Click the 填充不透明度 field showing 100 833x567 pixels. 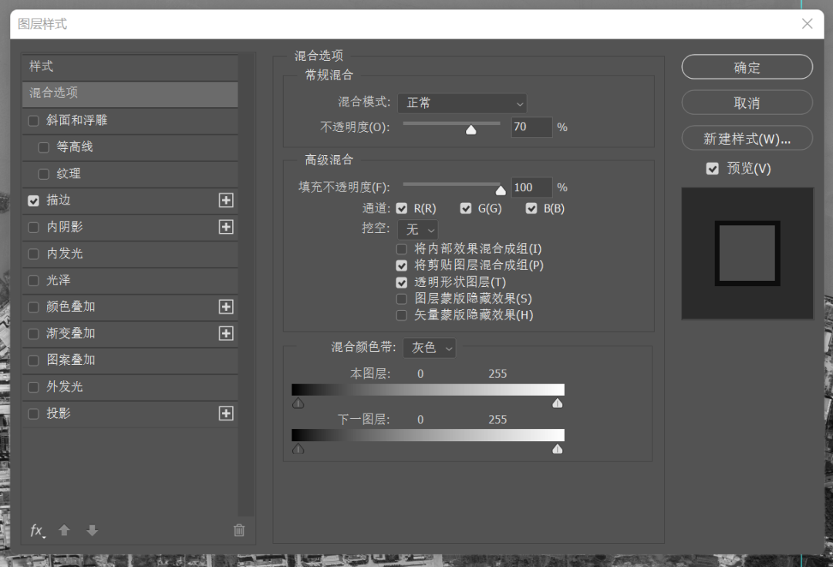[531, 187]
